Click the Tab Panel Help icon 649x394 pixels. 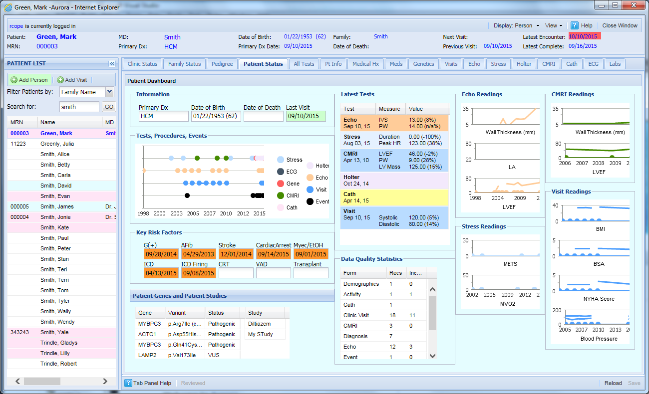pyautogui.click(x=128, y=383)
